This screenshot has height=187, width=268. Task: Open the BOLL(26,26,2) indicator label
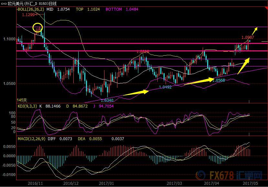coord(30,9)
